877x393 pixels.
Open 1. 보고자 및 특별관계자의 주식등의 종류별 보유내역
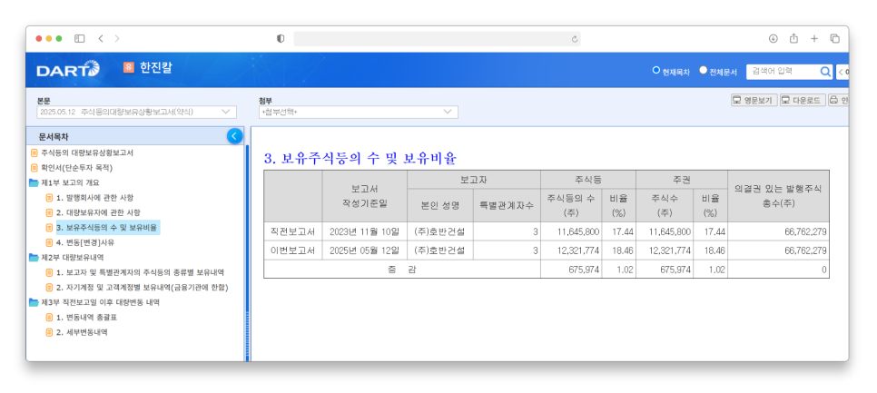pos(140,272)
